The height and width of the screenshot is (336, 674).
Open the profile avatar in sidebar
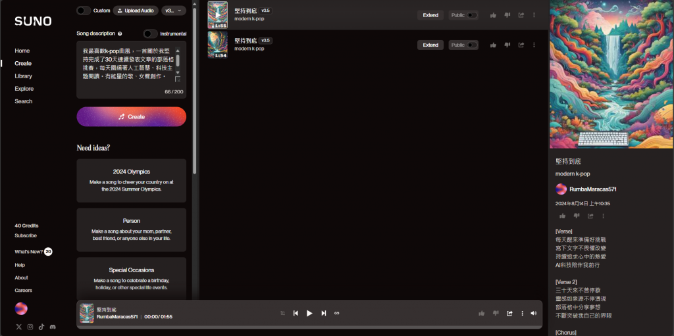coord(21,308)
